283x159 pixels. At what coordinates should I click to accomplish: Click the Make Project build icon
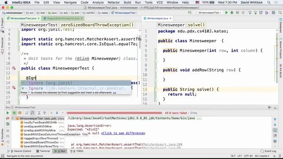pos(190,13)
